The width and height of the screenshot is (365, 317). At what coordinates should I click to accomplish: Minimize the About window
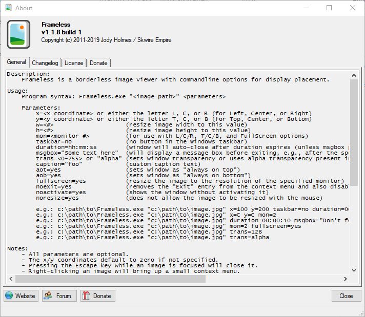click(x=306, y=8)
